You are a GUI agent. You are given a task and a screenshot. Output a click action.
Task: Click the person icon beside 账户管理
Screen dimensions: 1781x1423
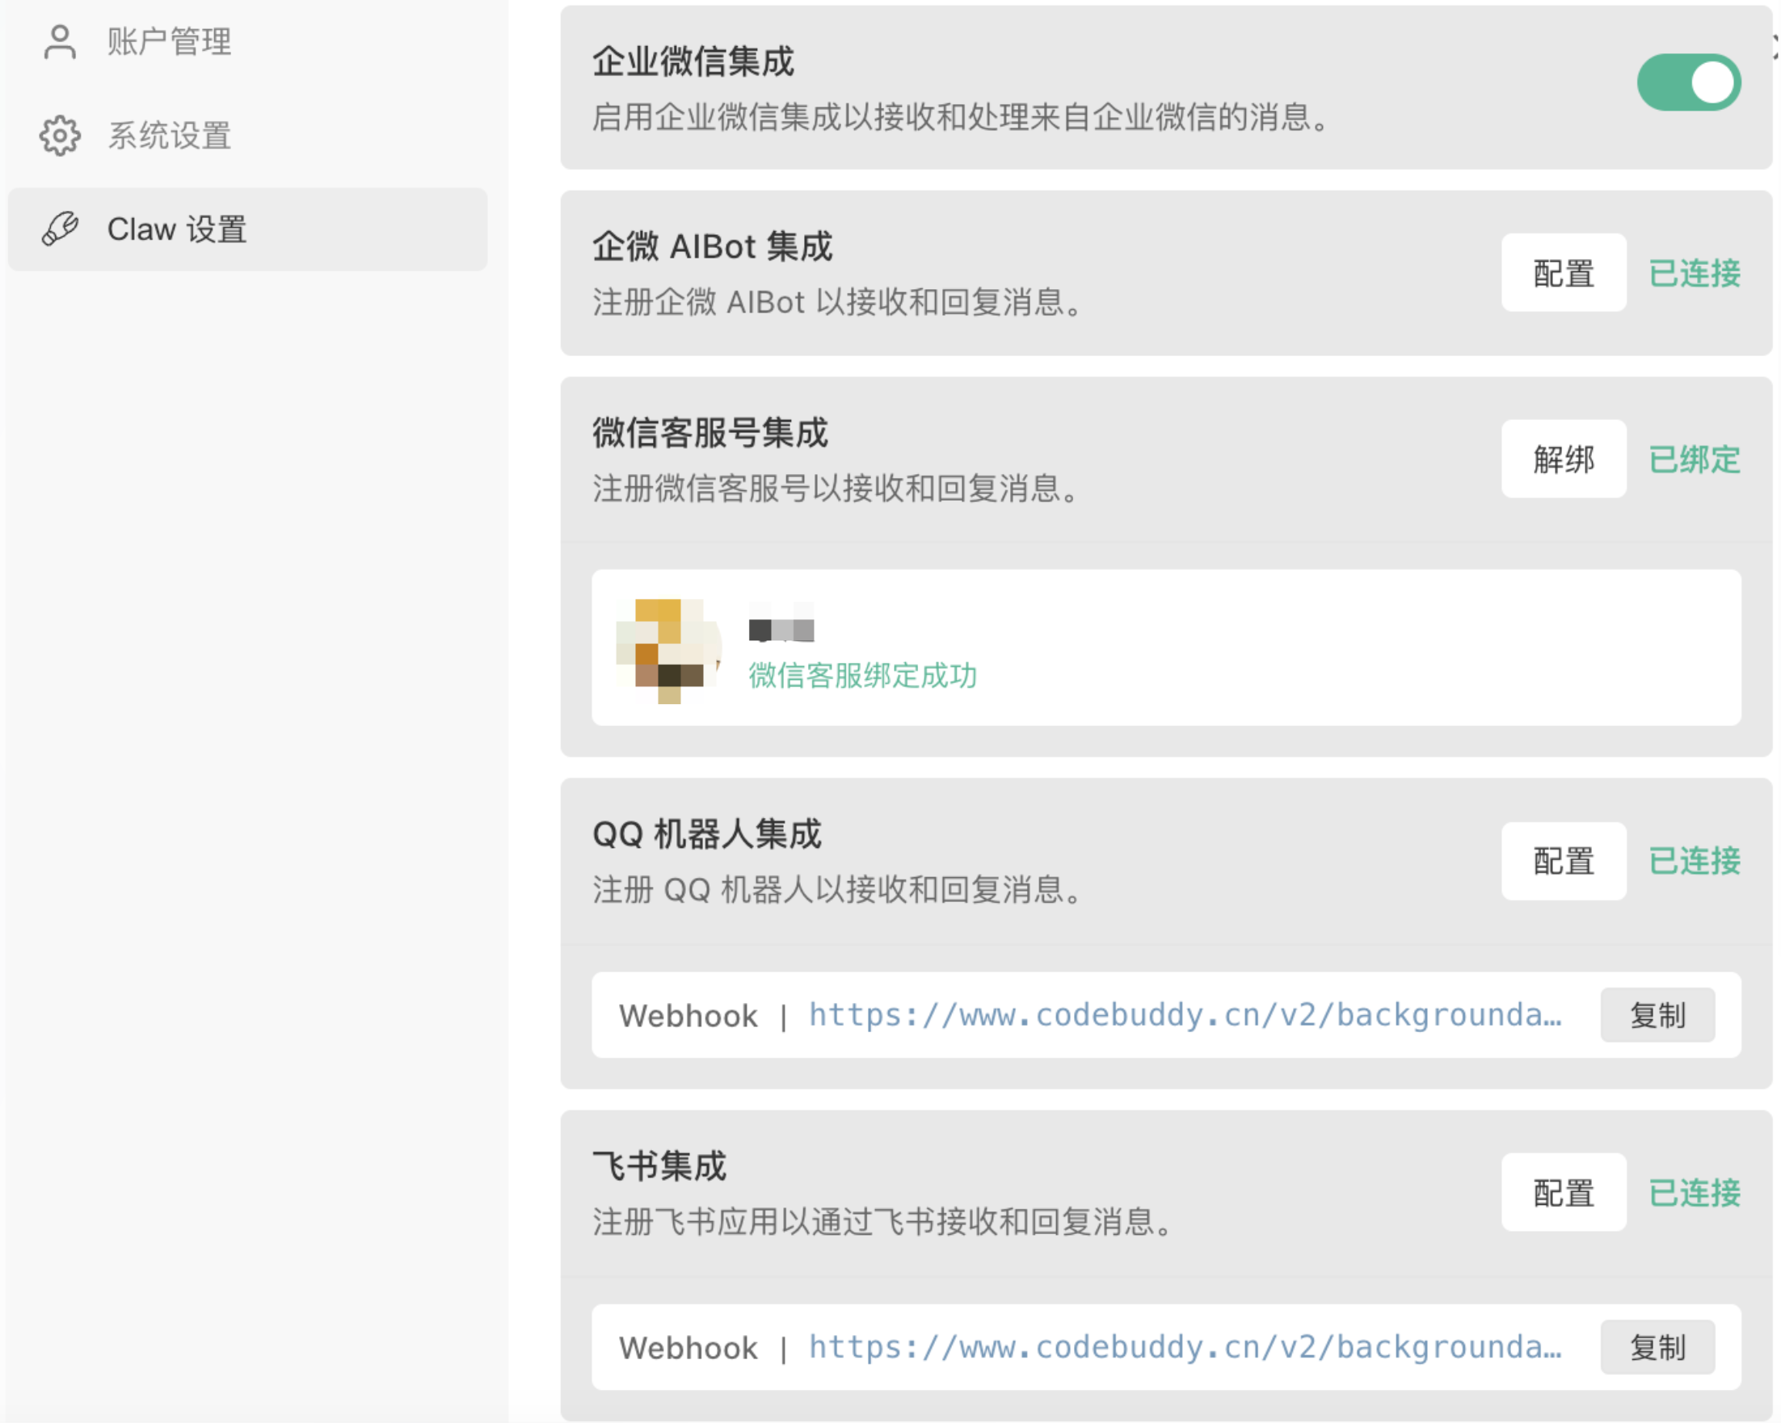point(59,41)
